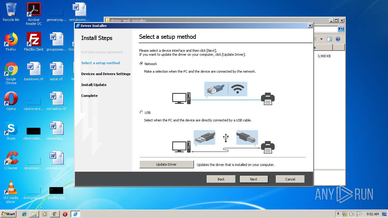Click the Ethernet plug illustration

215,89
